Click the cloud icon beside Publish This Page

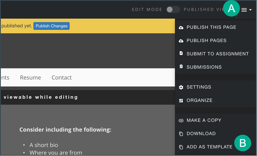(181, 27)
